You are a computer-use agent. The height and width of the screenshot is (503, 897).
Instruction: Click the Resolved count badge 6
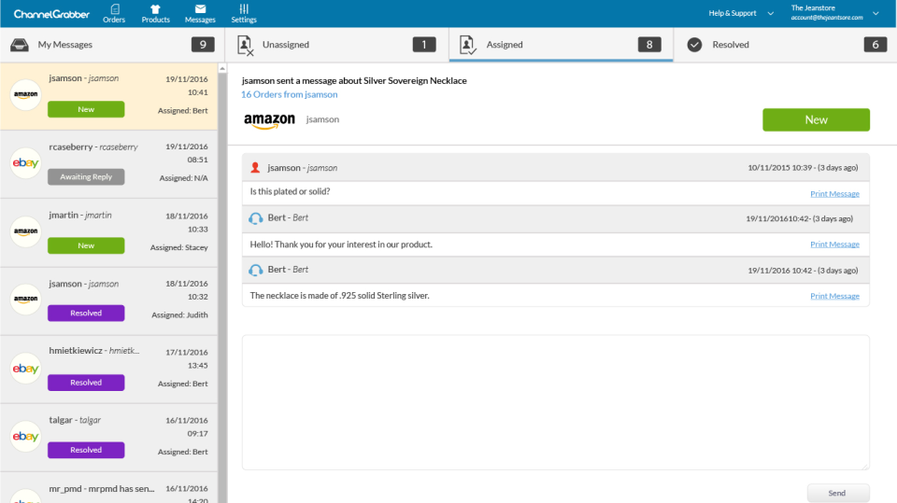[876, 45]
